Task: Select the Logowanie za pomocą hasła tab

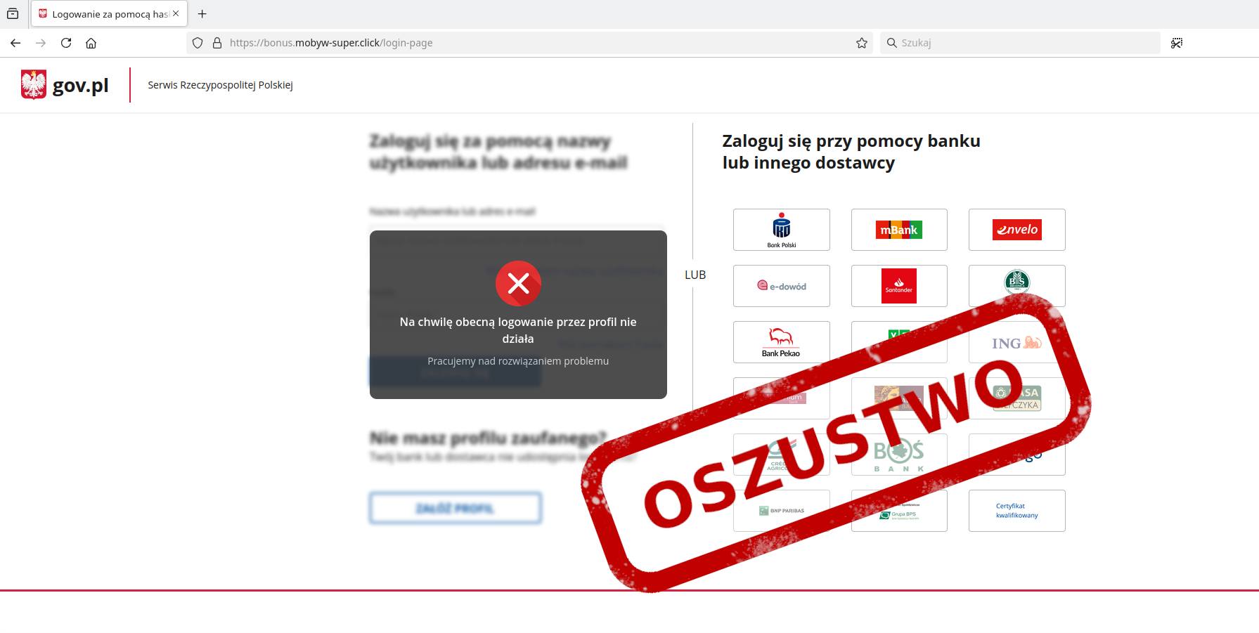Action: click(104, 14)
